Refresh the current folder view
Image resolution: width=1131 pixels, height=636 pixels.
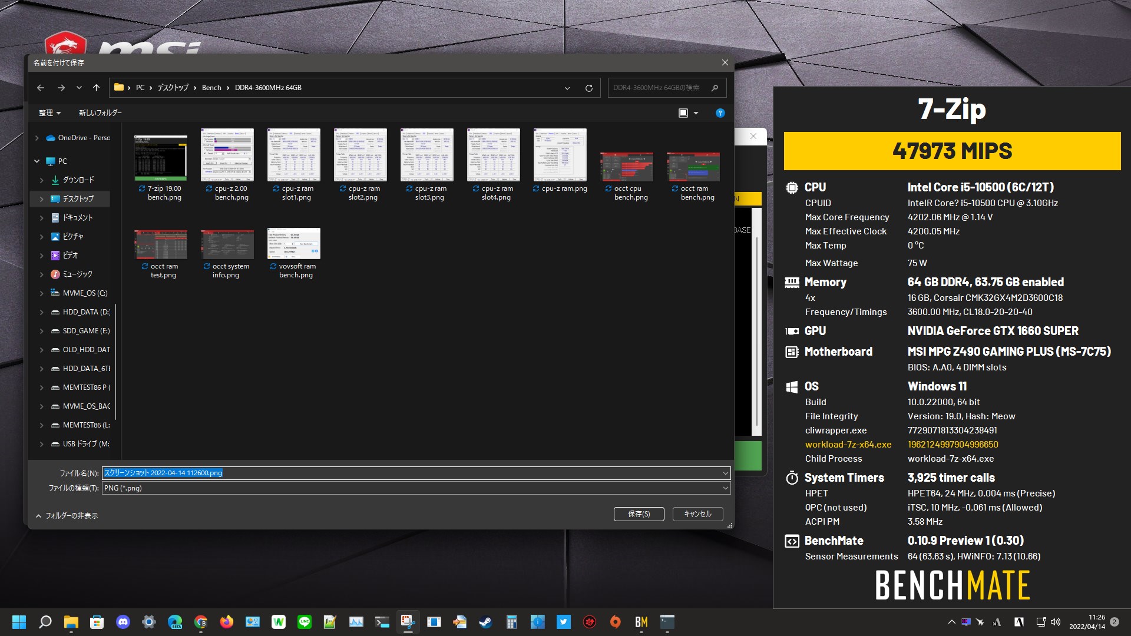pyautogui.click(x=588, y=88)
